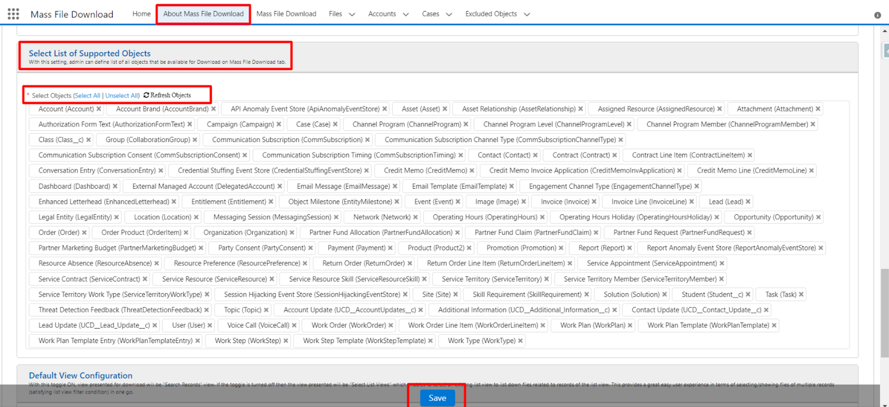Remove the Work Step (WorkStep) pill
This screenshot has width=889, height=407.
click(286, 341)
